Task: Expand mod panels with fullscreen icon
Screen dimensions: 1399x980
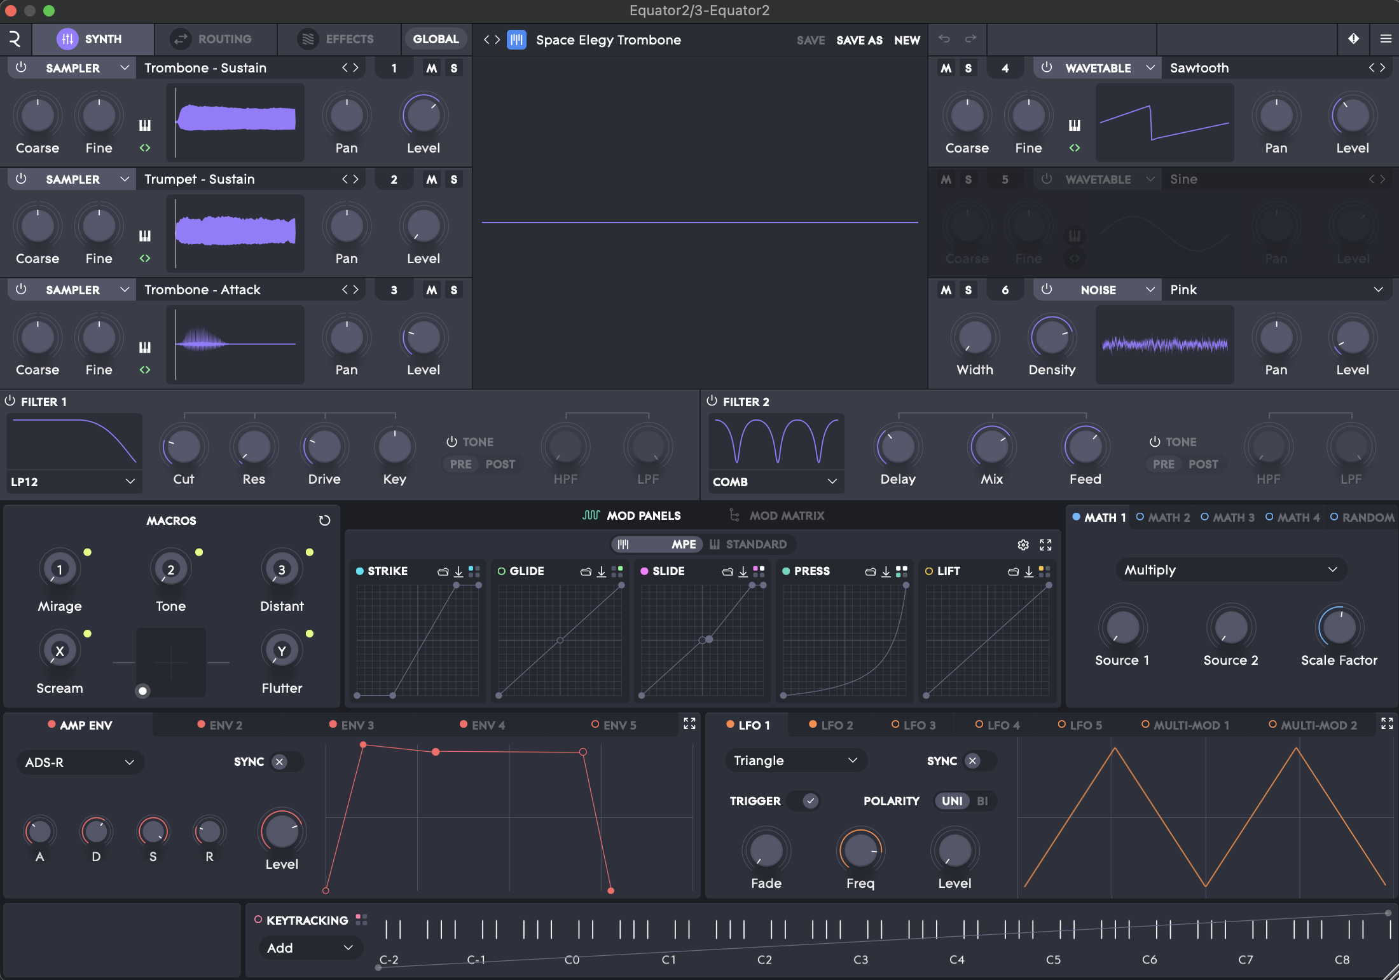Action: [1045, 545]
